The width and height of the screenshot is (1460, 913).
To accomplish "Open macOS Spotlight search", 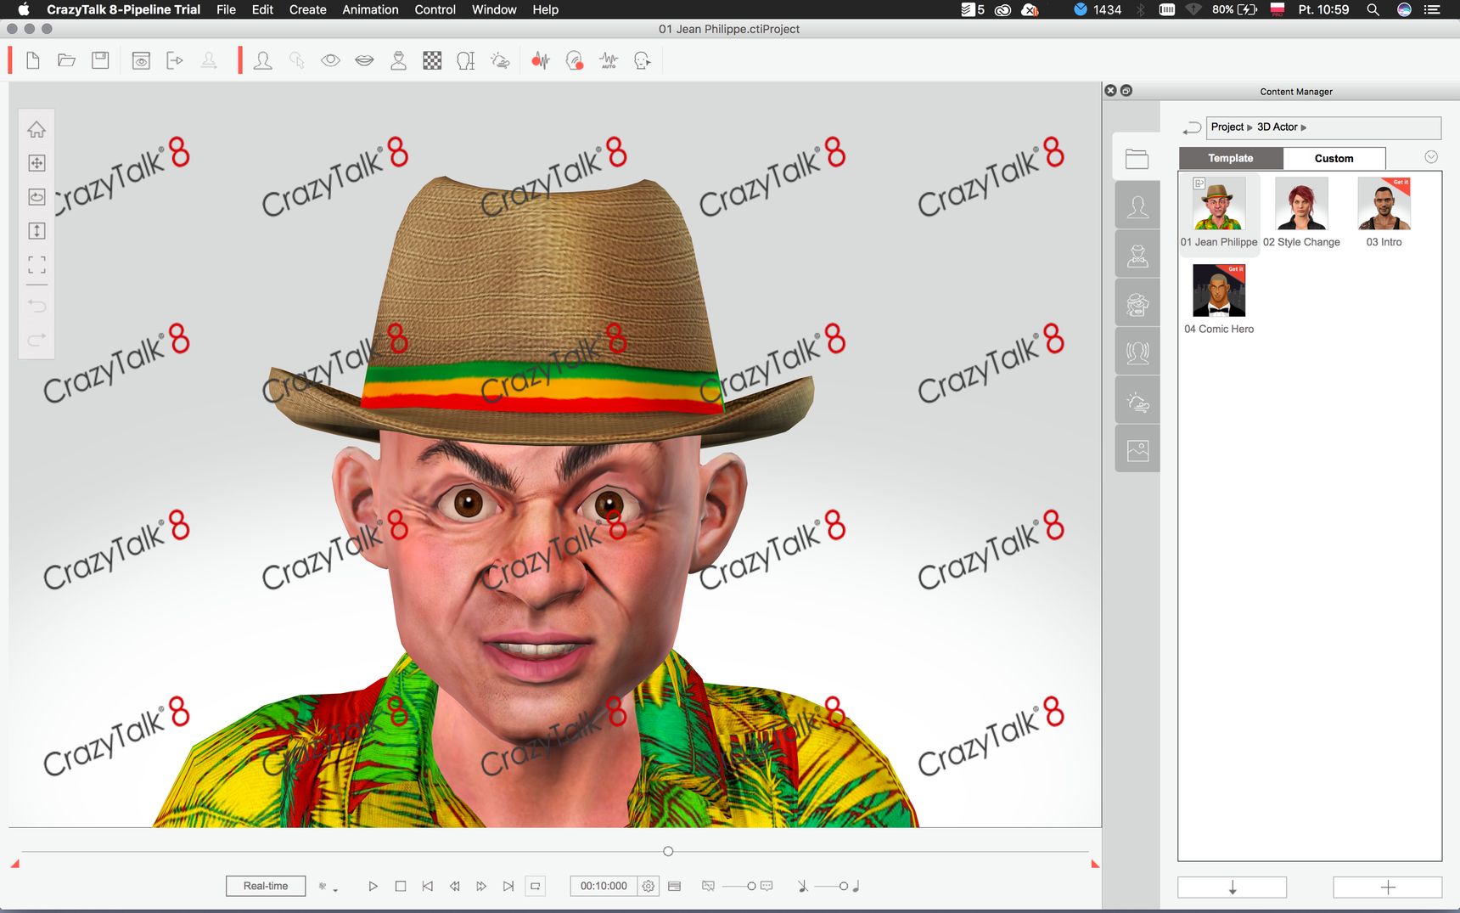I will tap(1373, 9).
